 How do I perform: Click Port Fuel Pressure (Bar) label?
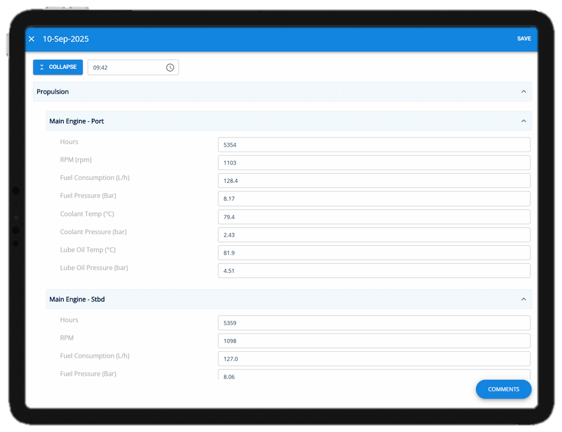point(88,196)
